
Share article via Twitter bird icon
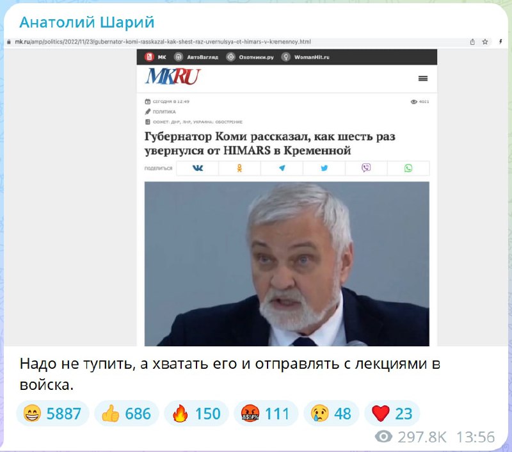click(x=324, y=168)
